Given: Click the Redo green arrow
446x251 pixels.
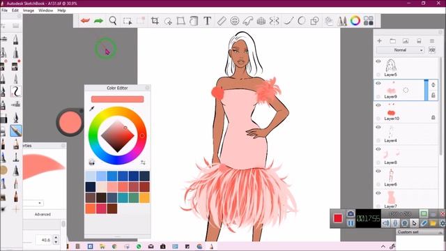Looking at the screenshot, I should tap(98, 21).
